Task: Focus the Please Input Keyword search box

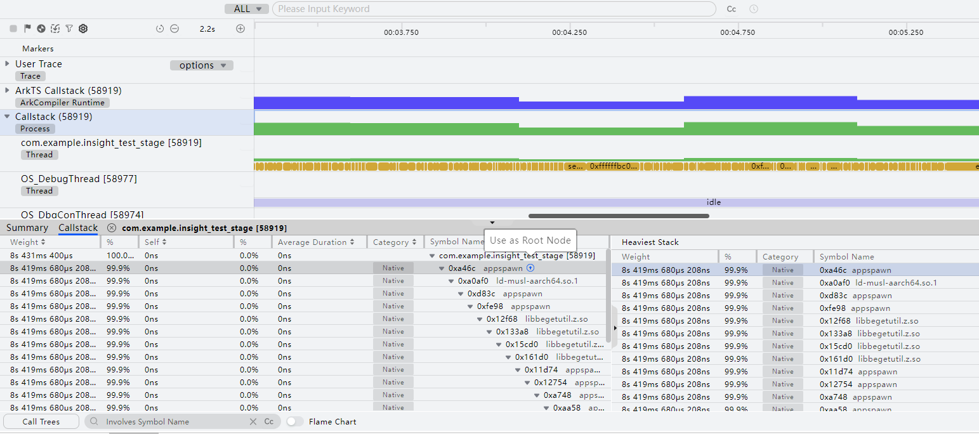Action: point(494,9)
